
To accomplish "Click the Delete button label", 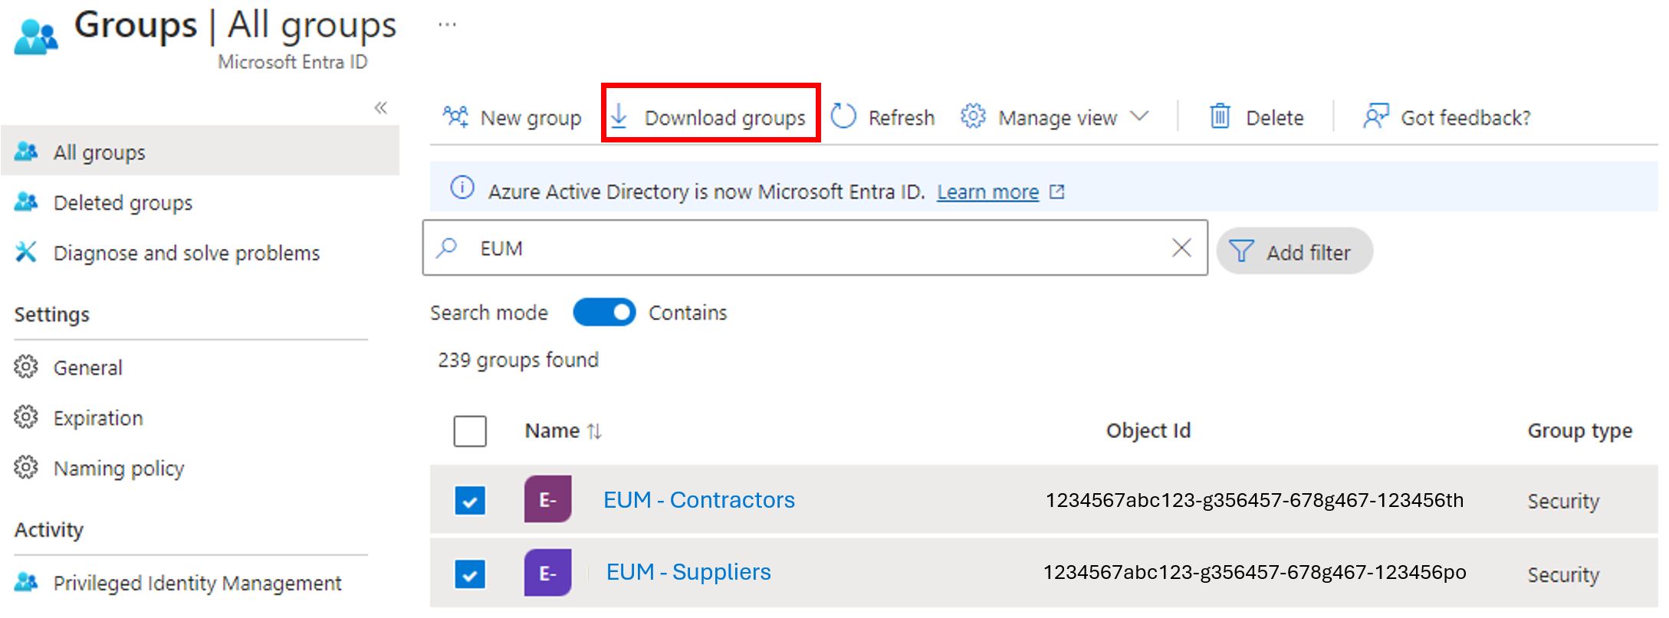I will (1274, 118).
